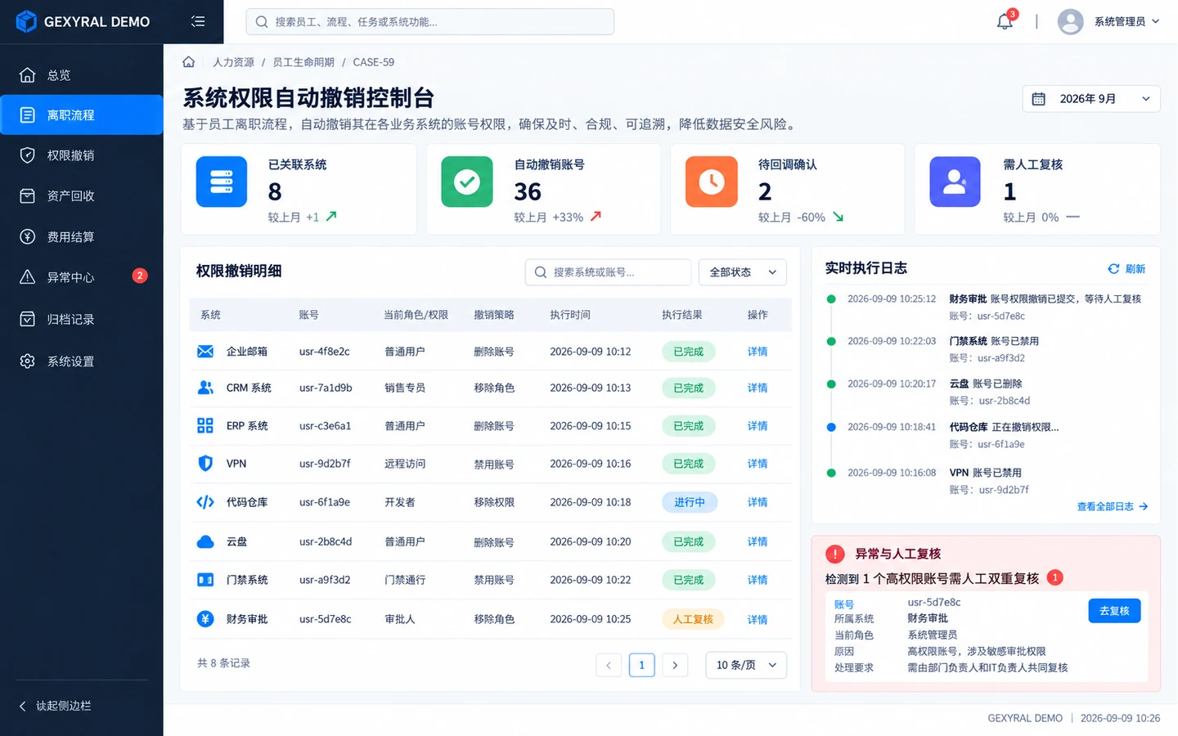1178x736 pixels.
Task: Click the 进行中 status tag
Action: [x=690, y=502]
